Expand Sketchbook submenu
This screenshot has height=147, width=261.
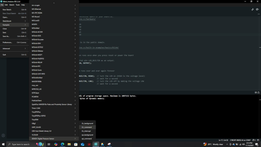click(x=15, y=21)
